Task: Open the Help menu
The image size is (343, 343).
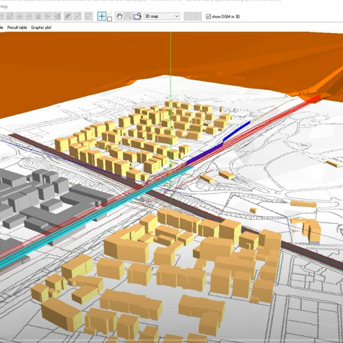Action: [x=4, y=7]
